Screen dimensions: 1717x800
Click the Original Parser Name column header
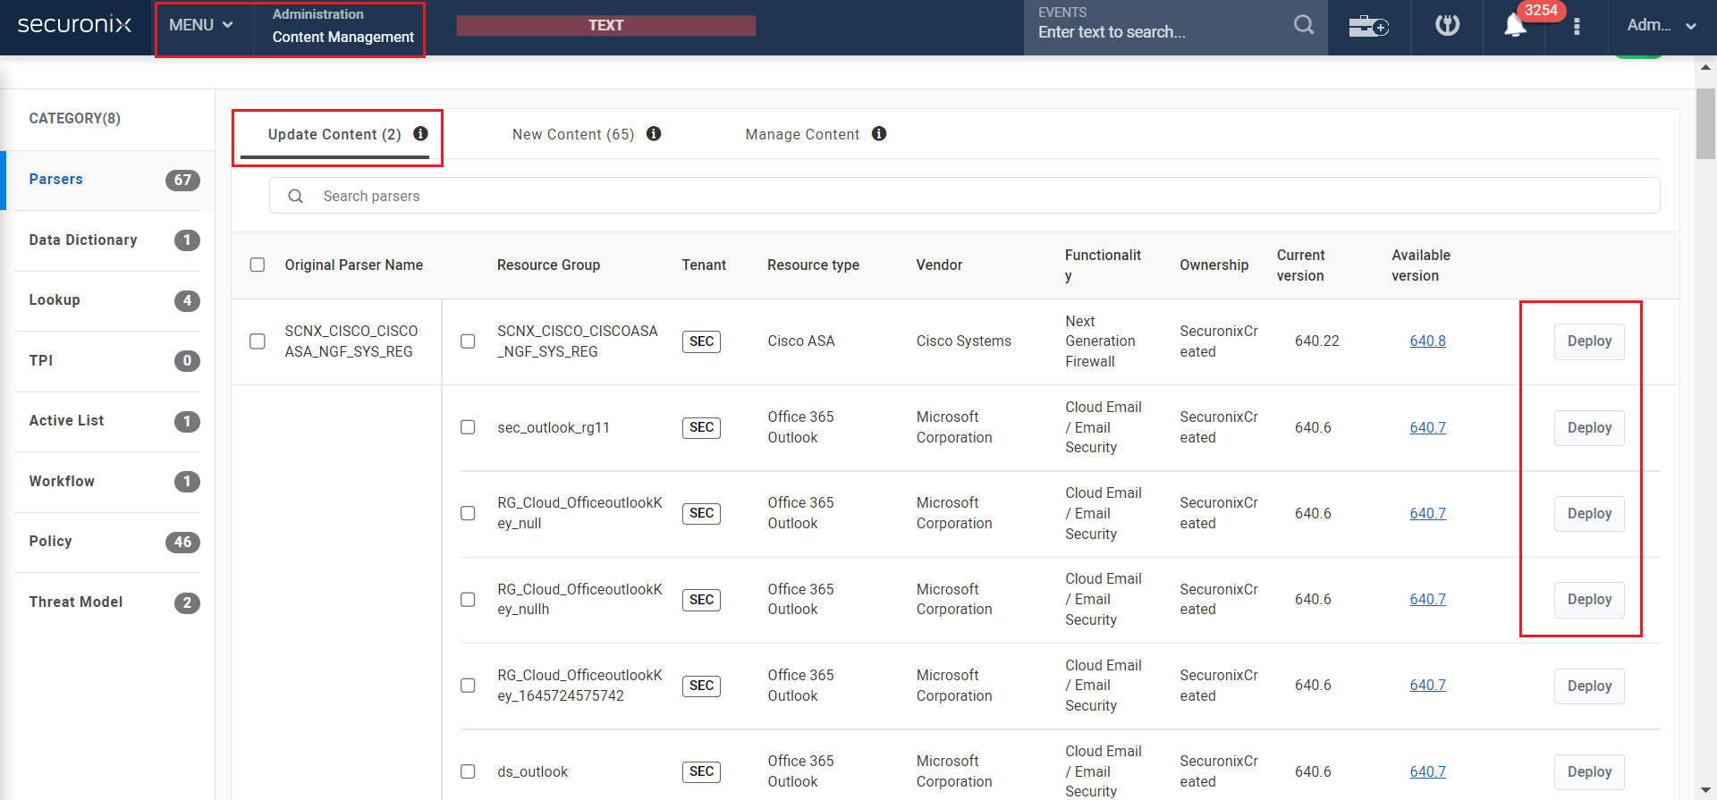coord(353,265)
